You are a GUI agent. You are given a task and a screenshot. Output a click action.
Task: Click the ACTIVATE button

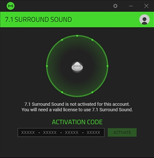click(122, 133)
